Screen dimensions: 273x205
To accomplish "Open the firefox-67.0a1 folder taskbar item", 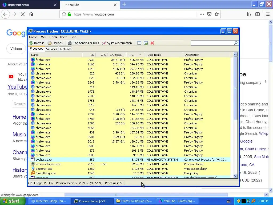I will [135, 201].
